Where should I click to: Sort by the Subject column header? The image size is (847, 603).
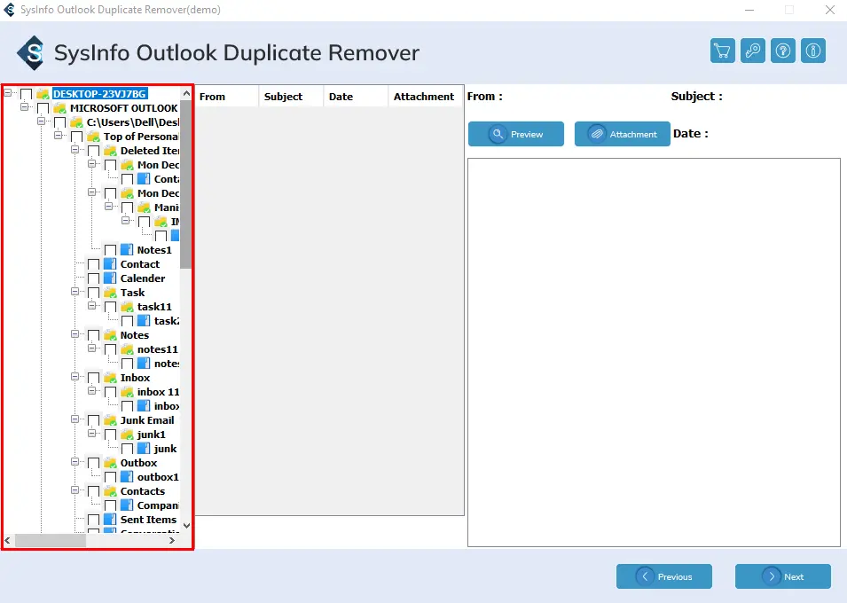(291, 97)
